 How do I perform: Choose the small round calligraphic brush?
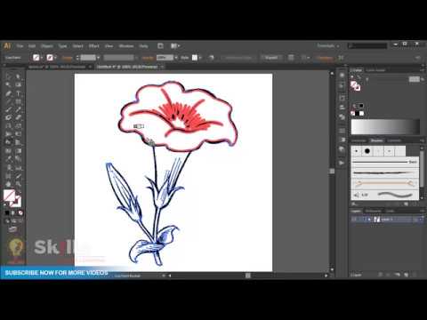(x=357, y=151)
